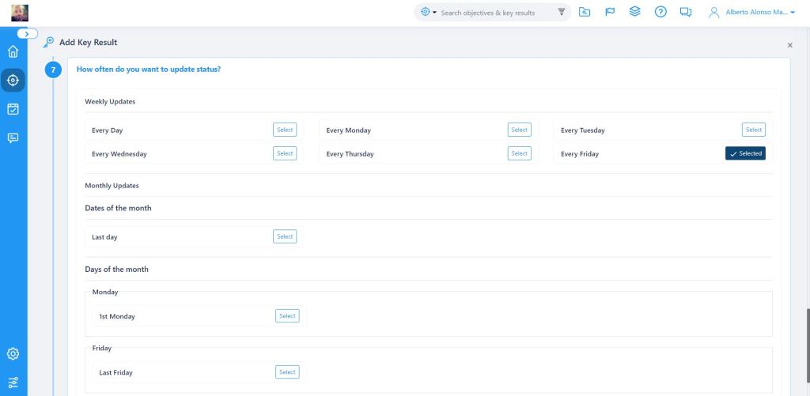The width and height of the screenshot is (810, 396).
Task: Open the help question mark icon
Action: (x=660, y=12)
